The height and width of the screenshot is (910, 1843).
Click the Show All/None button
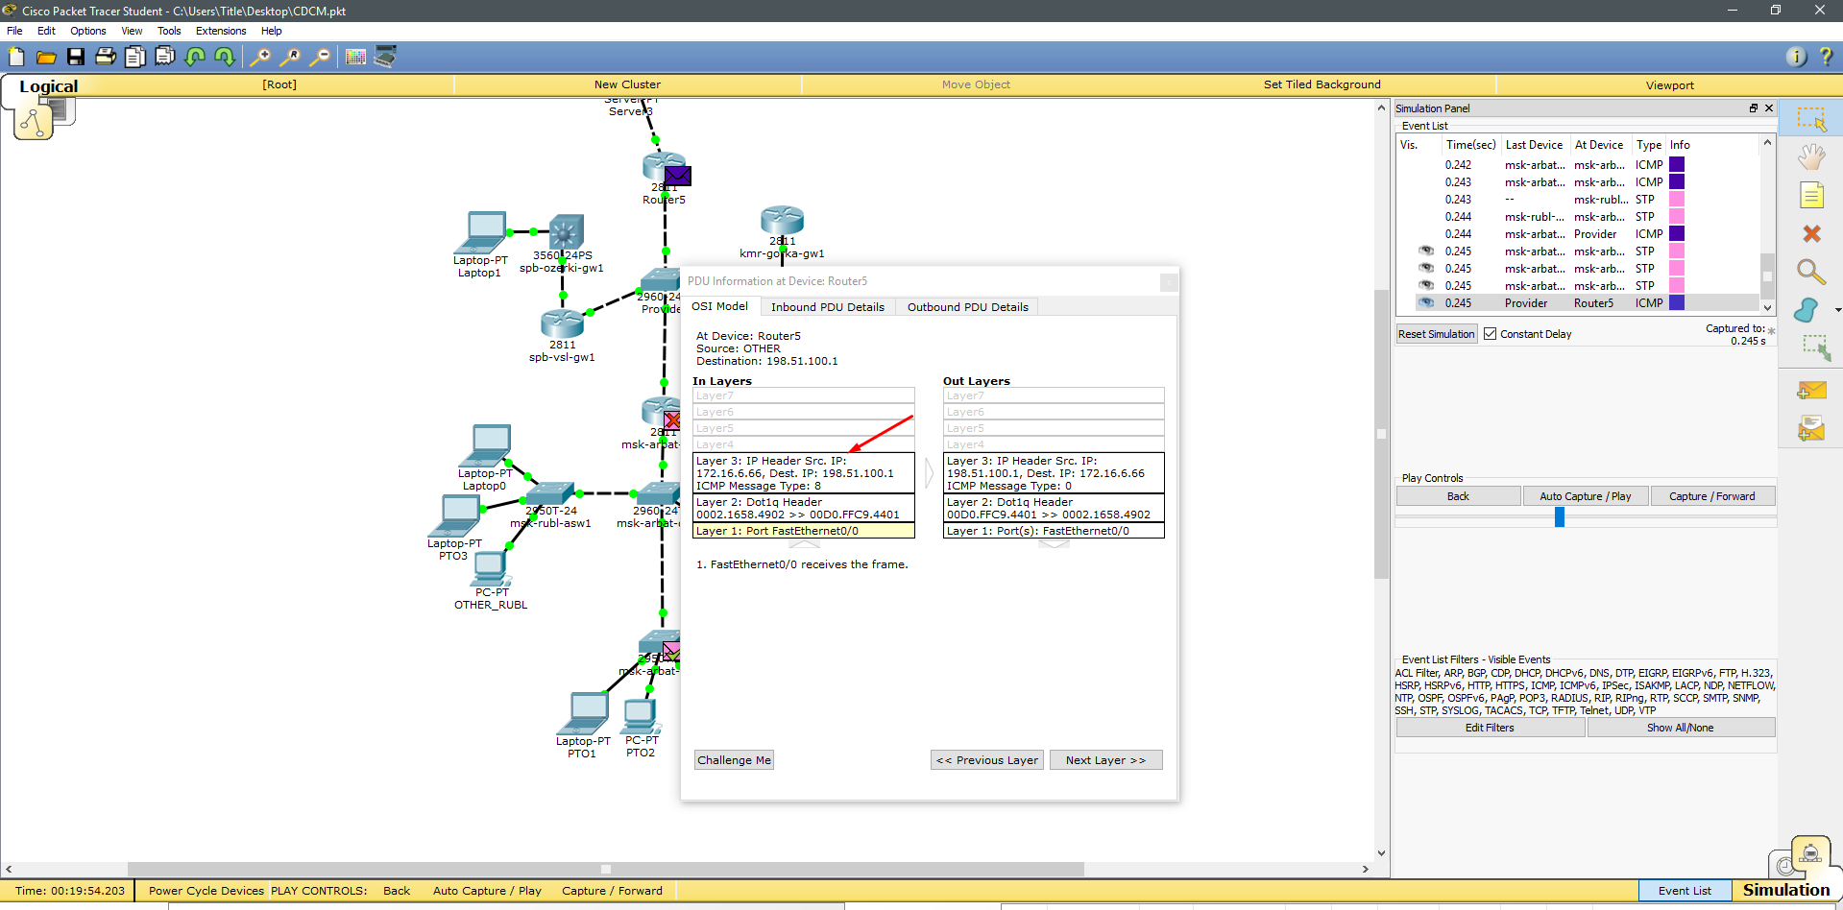point(1680,728)
